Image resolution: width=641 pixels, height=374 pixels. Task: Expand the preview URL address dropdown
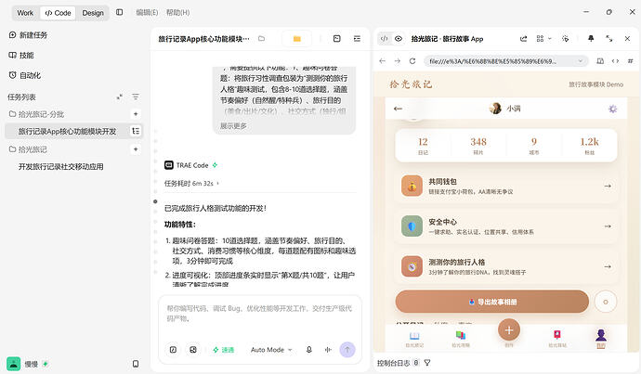pos(580,61)
